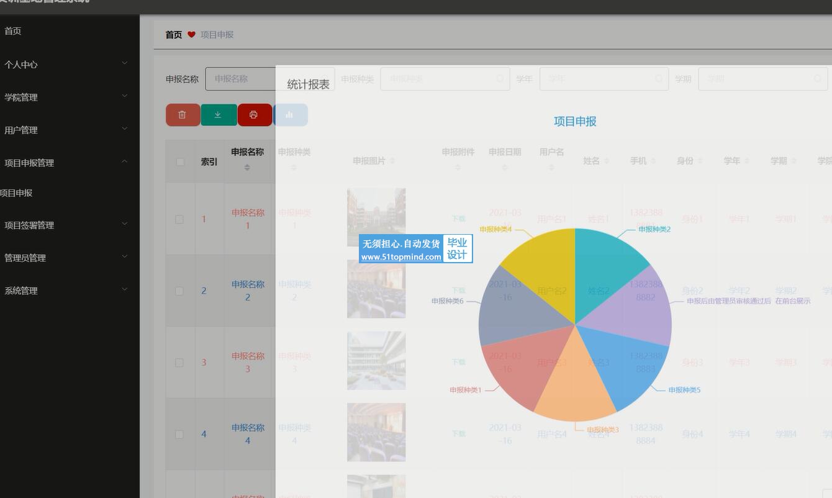Click table cell 申报名称 3
This screenshot has width=832, height=498.
(x=248, y=362)
